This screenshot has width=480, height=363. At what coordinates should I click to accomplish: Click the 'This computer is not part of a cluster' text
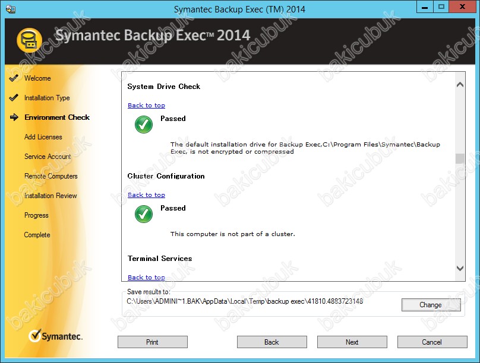pos(233,234)
